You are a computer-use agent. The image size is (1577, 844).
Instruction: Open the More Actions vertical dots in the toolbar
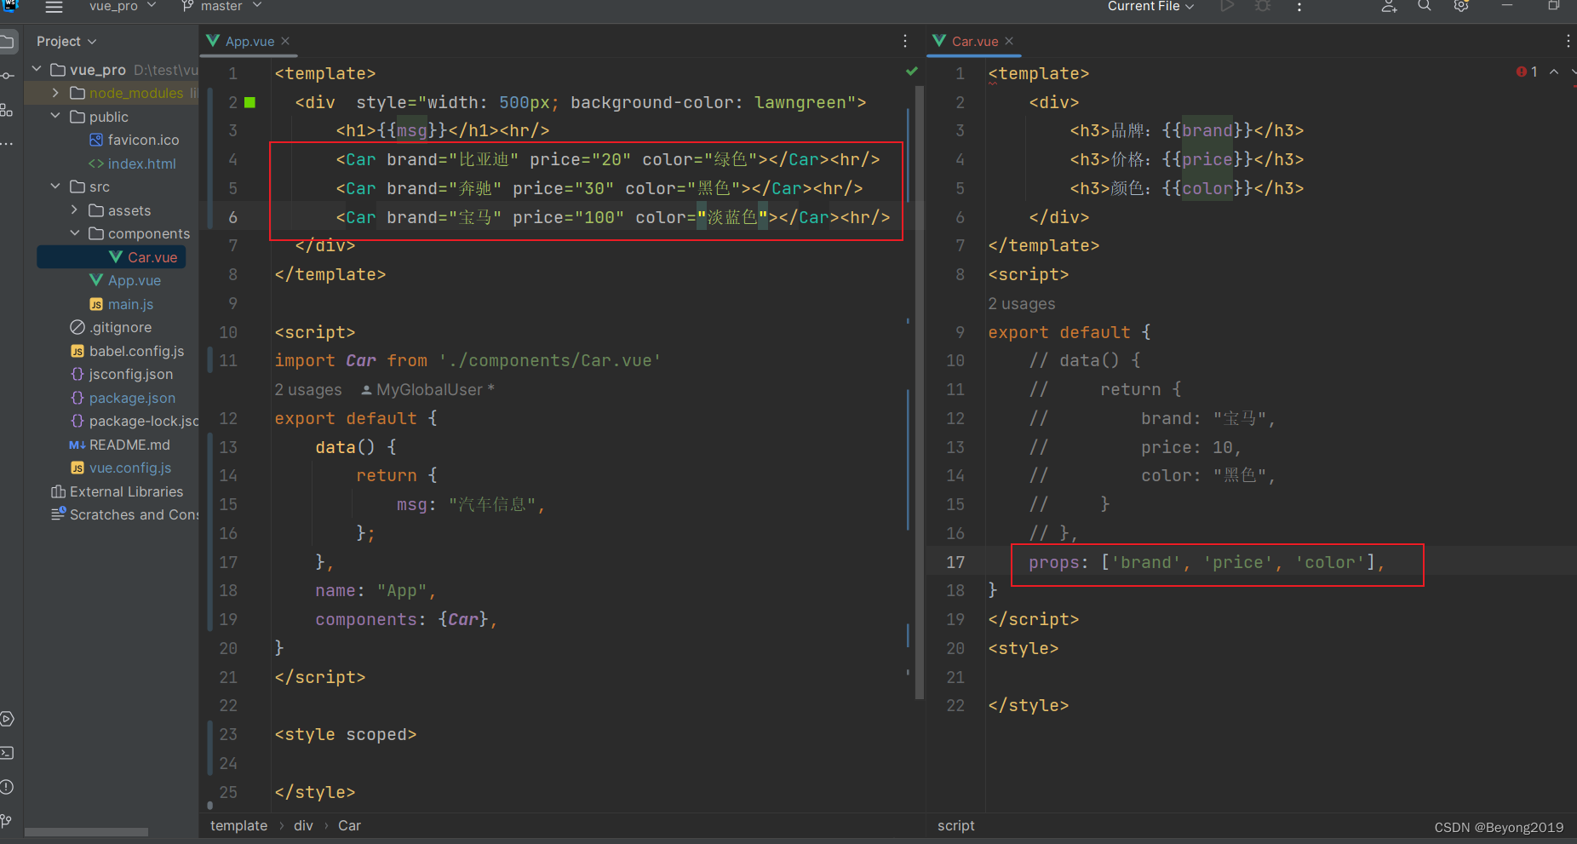(x=1299, y=7)
